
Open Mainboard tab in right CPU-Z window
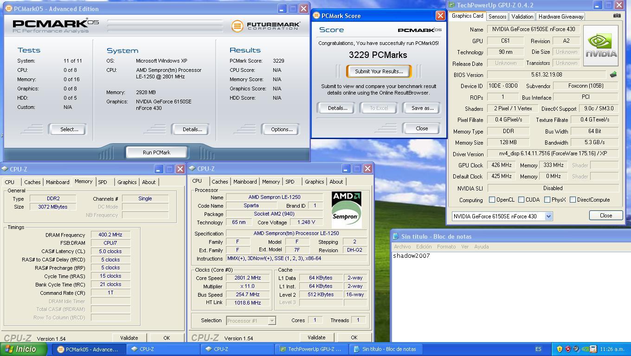(x=245, y=182)
